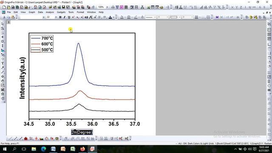Click the Increase Font Size icon
Screen dimensions: 272x153
click(91, 17)
